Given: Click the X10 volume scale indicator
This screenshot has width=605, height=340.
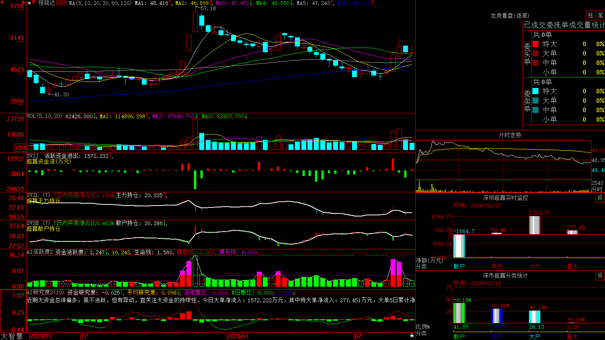Looking at the screenshot, I should (x=20, y=148).
